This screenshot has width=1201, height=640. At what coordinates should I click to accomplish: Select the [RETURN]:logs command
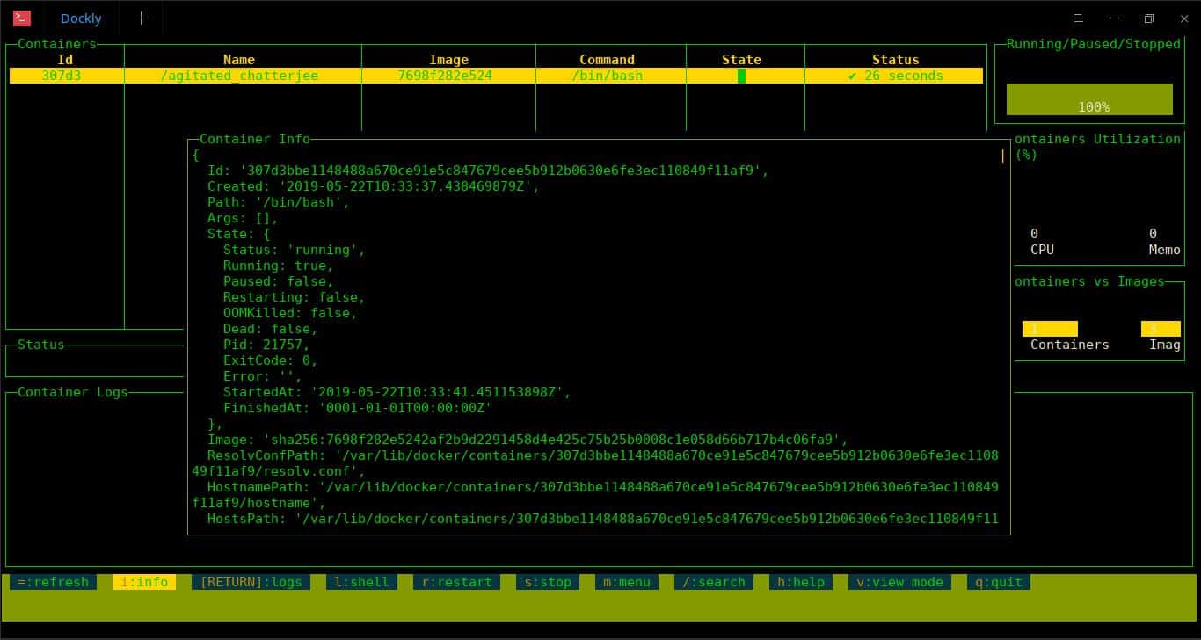pos(251,582)
